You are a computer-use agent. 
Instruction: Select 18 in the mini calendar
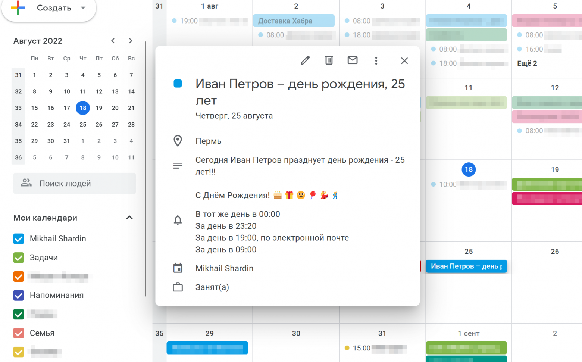point(83,108)
